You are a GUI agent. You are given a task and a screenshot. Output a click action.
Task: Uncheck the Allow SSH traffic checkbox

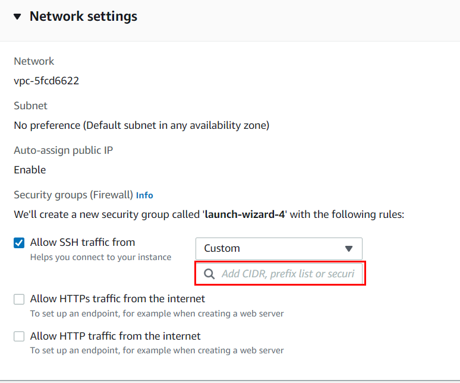pos(19,243)
